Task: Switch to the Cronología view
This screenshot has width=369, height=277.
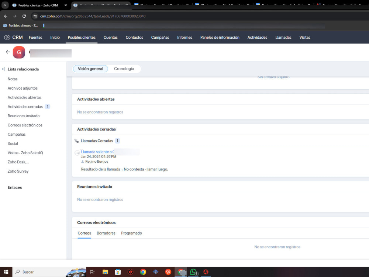Action: (x=124, y=69)
